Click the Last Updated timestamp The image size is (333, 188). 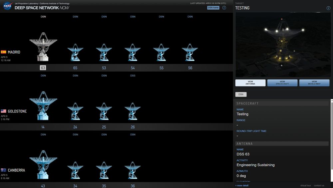click(208, 3)
